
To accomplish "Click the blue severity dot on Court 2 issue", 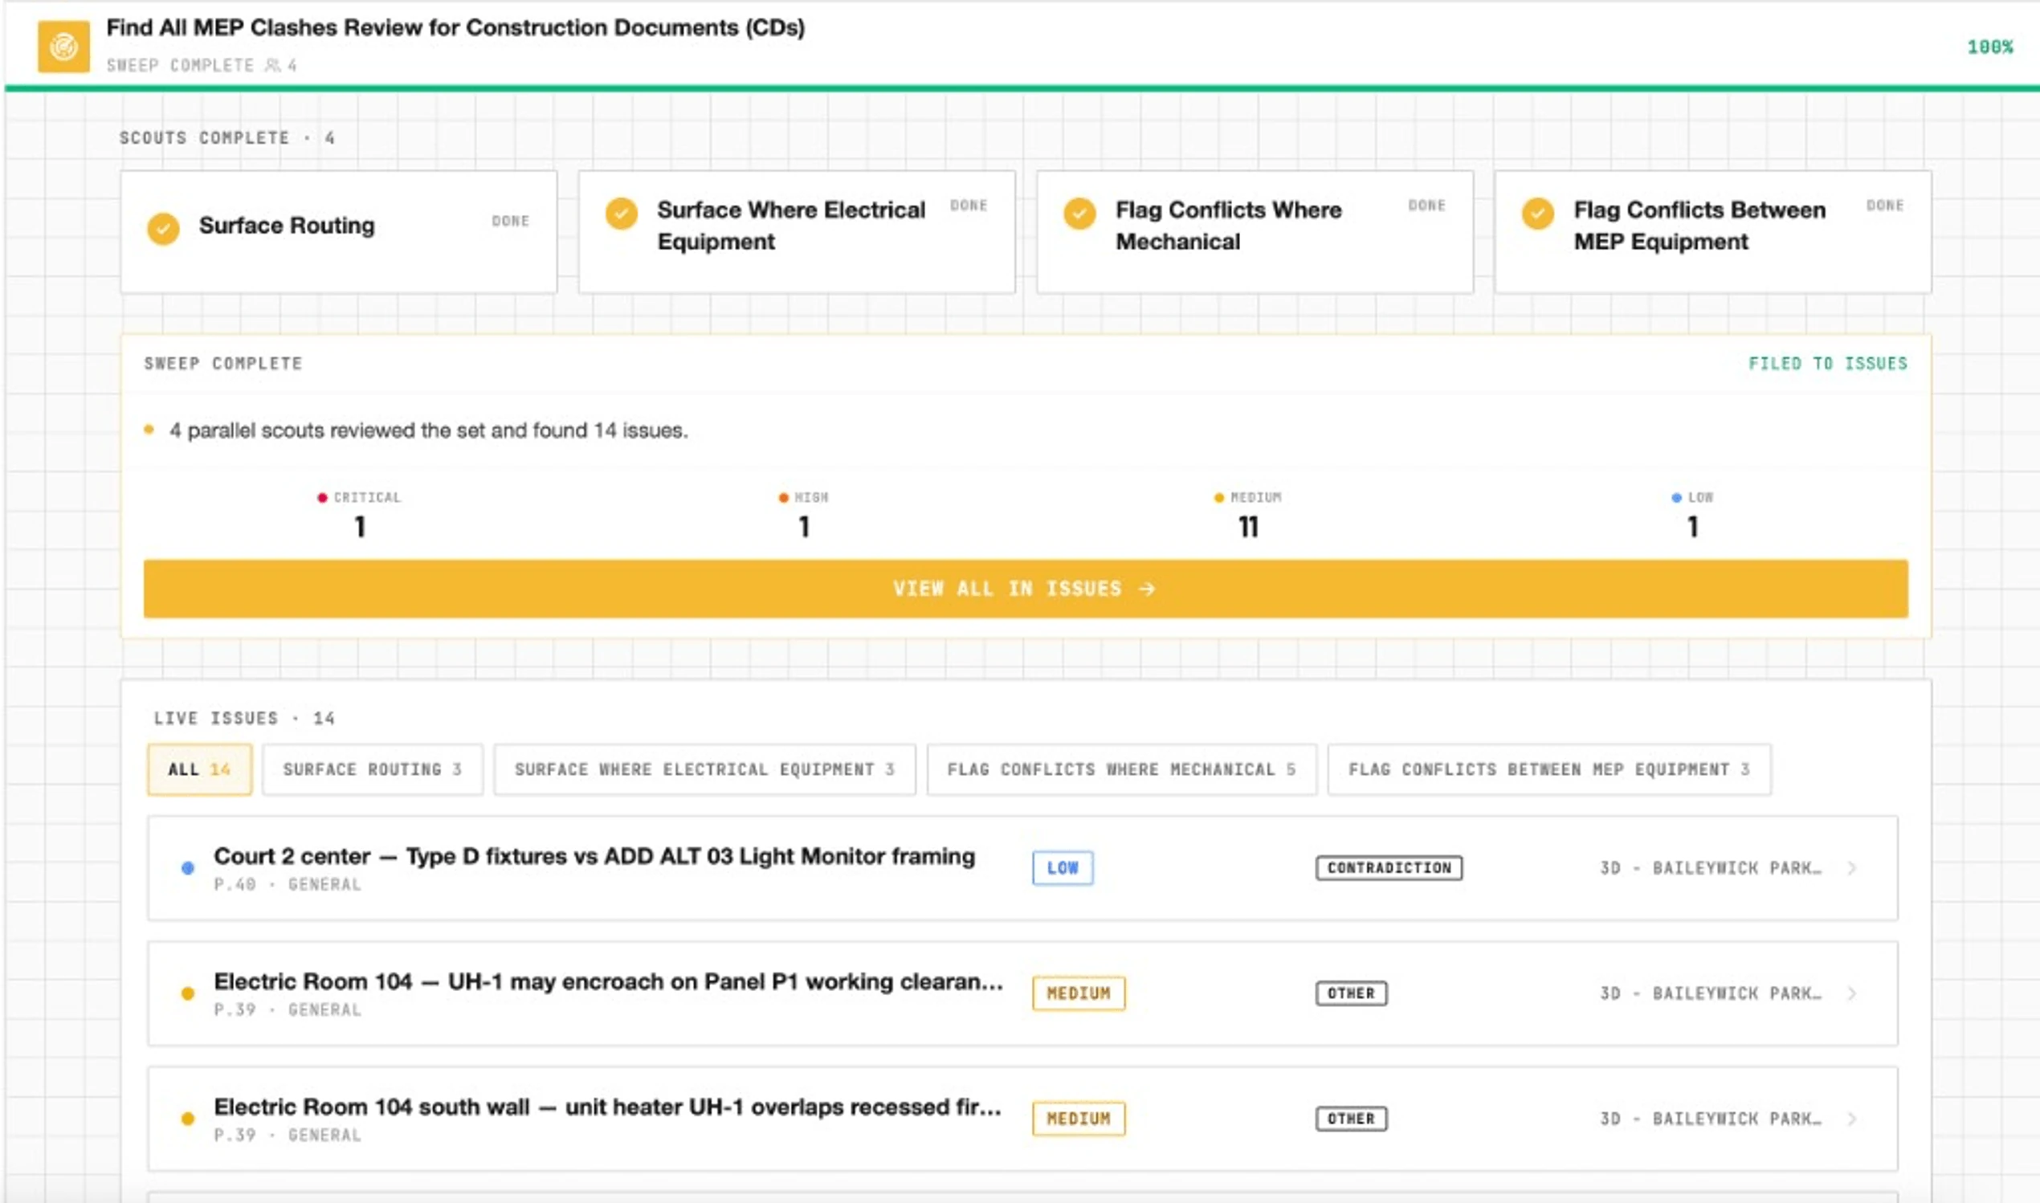I will coord(187,868).
